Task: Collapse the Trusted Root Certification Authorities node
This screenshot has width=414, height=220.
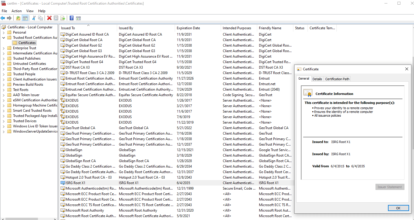Action: [3, 38]
